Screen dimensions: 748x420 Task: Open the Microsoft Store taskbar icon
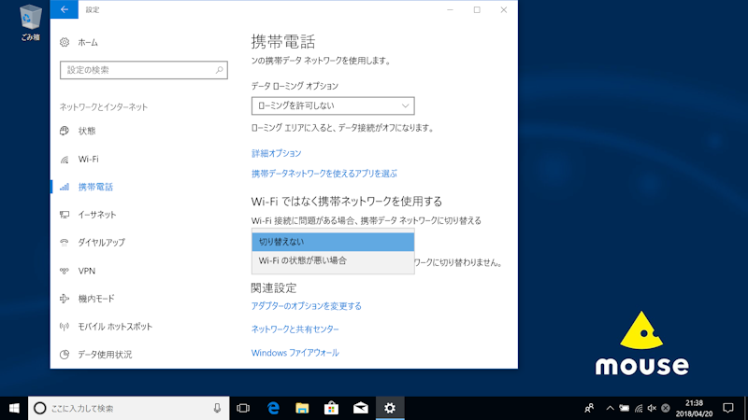point(331,408)
